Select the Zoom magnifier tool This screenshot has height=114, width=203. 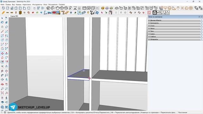(x=2, y=89)
